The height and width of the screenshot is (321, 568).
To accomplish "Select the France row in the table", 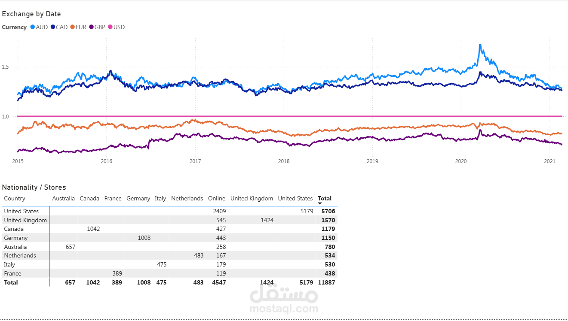I will (12, 273).
